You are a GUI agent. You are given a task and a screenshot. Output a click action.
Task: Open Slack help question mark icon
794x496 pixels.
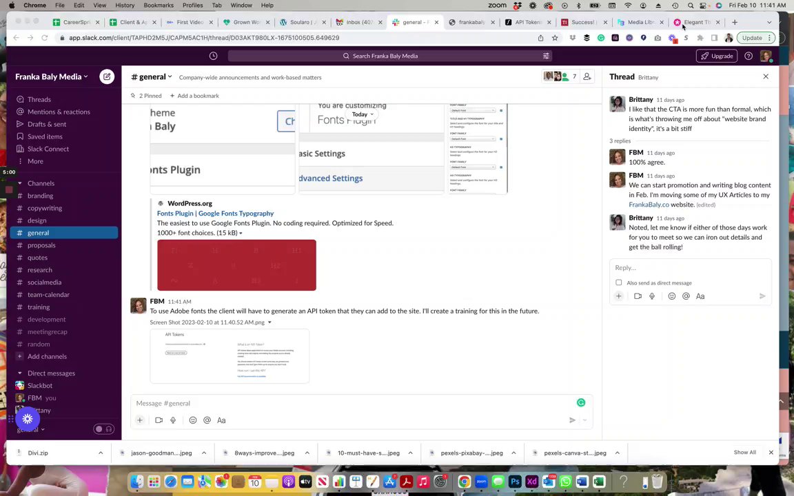(749, 56)
